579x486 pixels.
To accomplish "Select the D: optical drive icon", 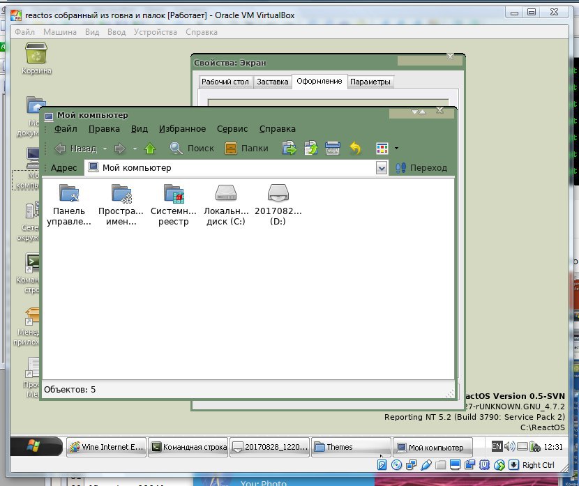I will tap(278, 193).
